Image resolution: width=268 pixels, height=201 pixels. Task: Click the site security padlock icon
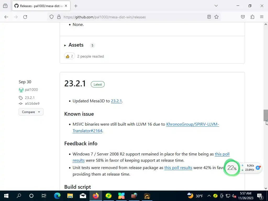59,17
